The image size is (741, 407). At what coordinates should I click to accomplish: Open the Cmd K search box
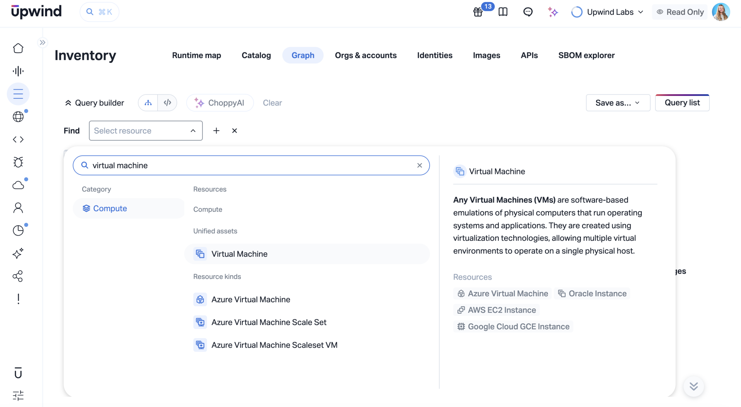coord(99,12)
